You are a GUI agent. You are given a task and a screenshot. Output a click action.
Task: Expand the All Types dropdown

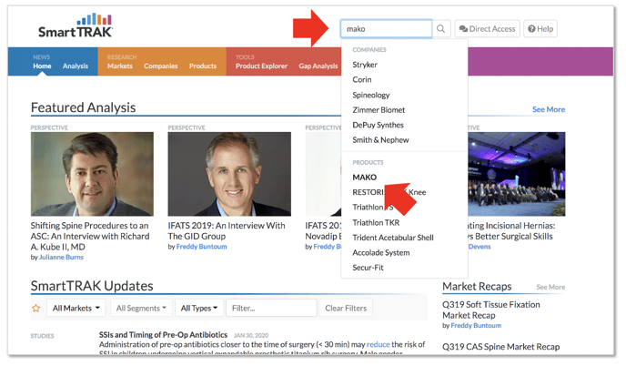199,308
